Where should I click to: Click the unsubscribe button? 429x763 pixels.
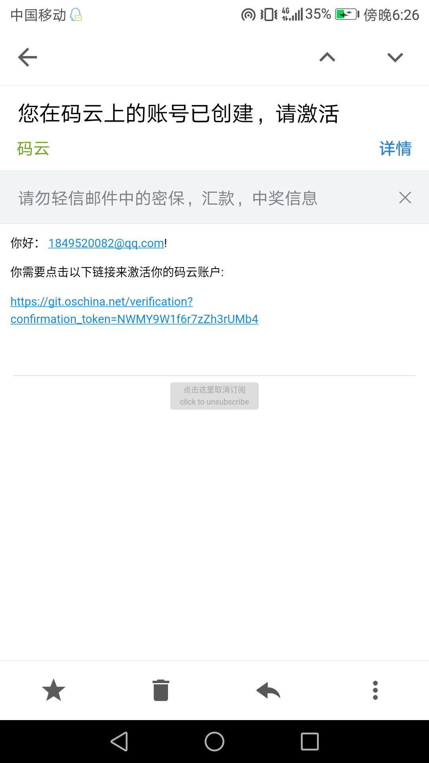tap(214, 396)
